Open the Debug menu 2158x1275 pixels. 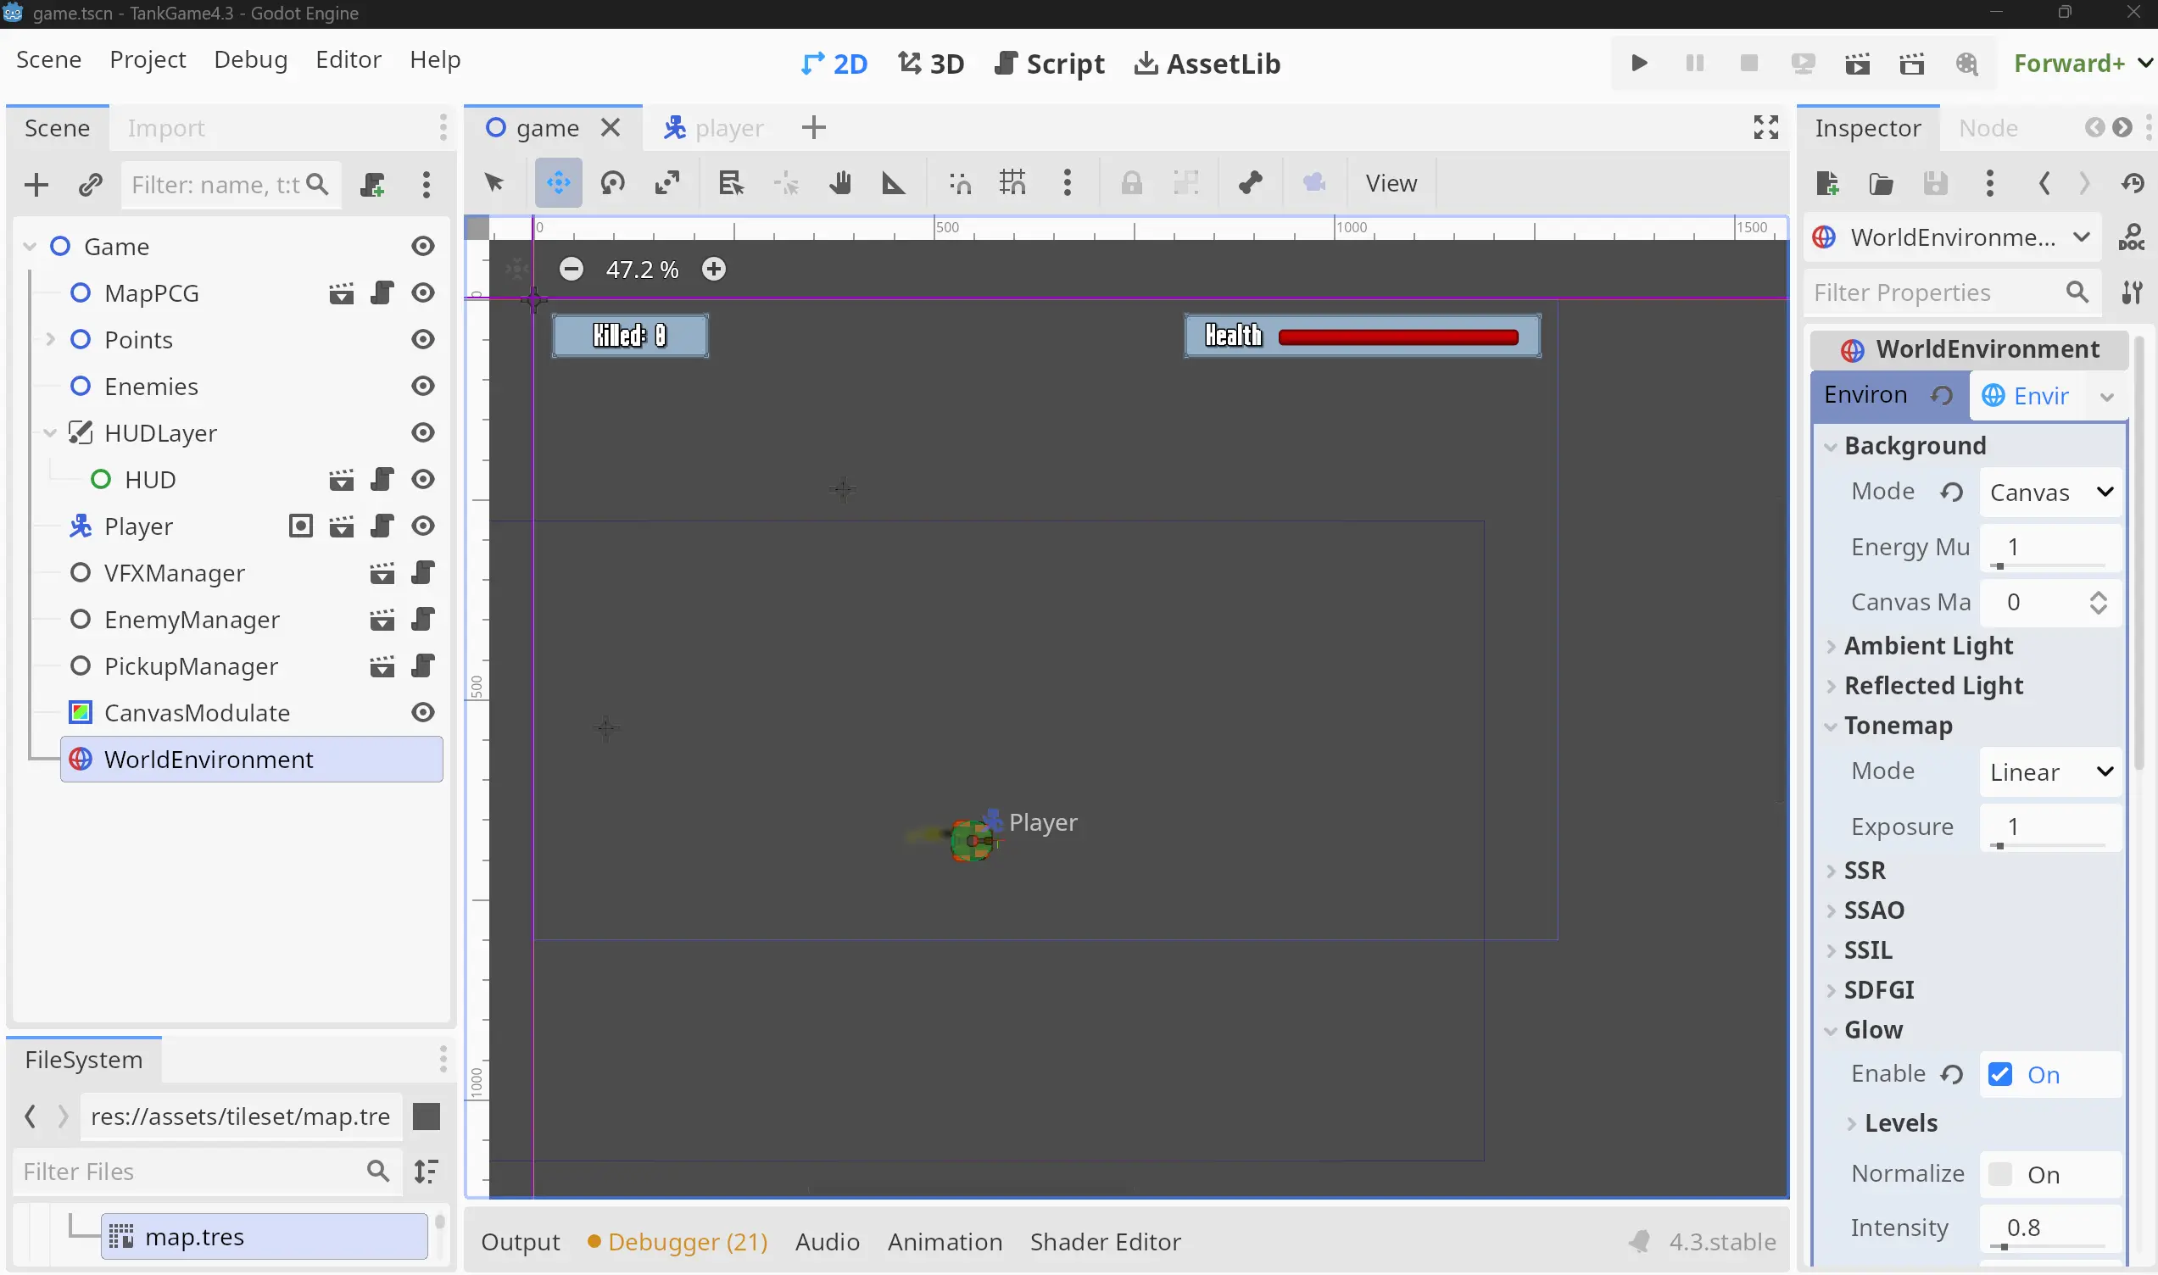(x=250, y=59)
